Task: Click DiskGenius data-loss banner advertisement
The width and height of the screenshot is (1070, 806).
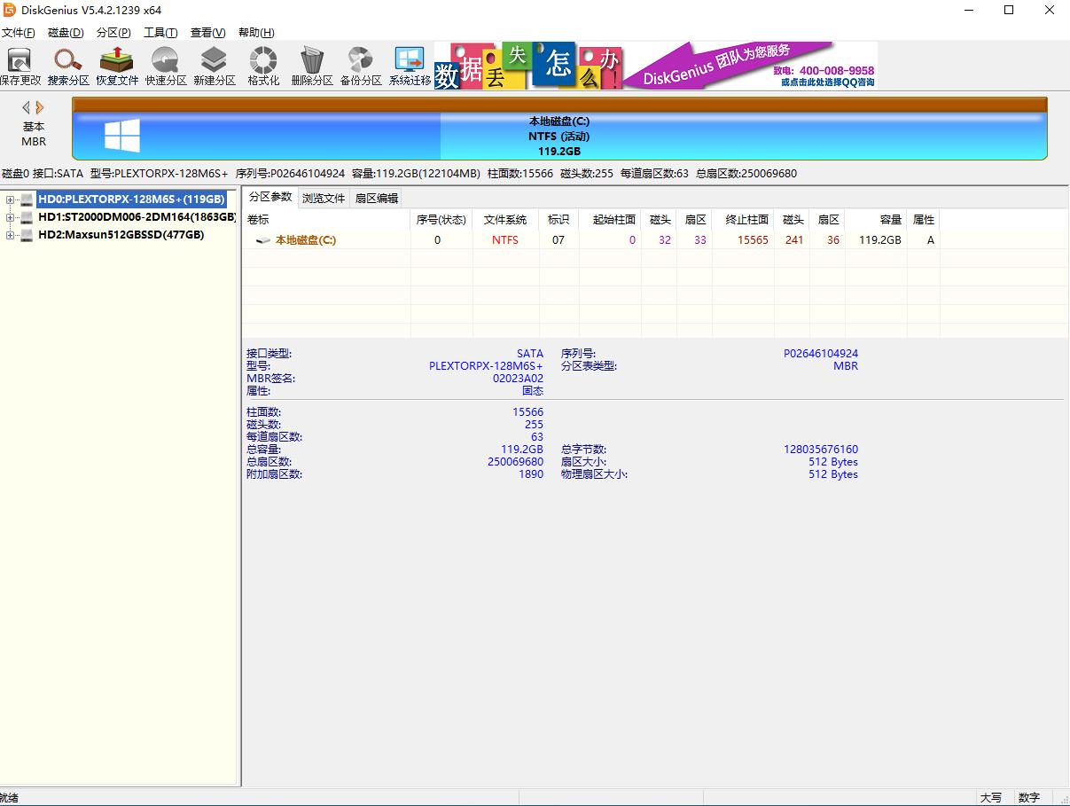Action: coord(656,66)
